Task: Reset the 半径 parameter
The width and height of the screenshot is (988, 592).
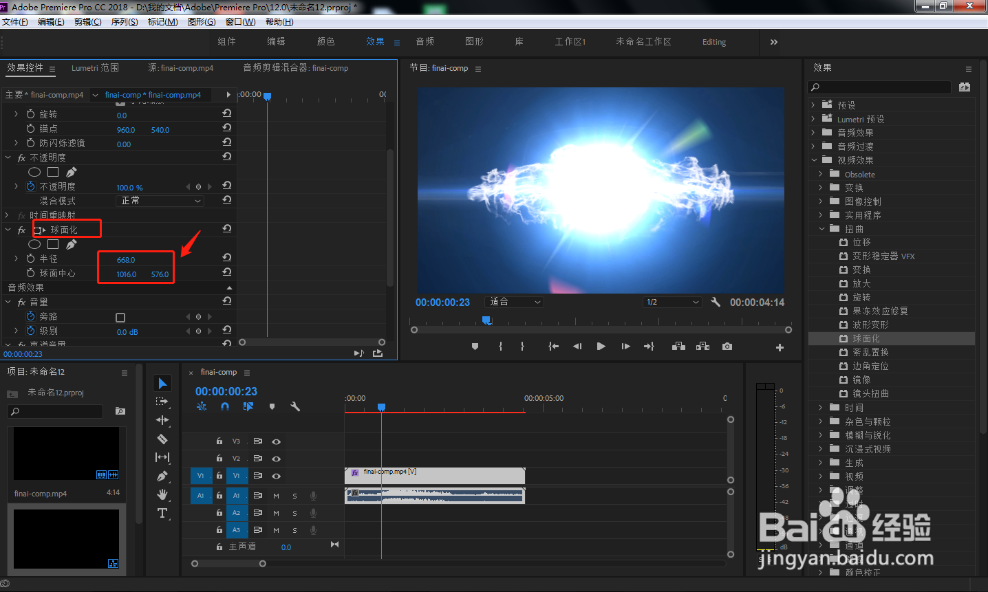Action: click(x=226, y=258)
